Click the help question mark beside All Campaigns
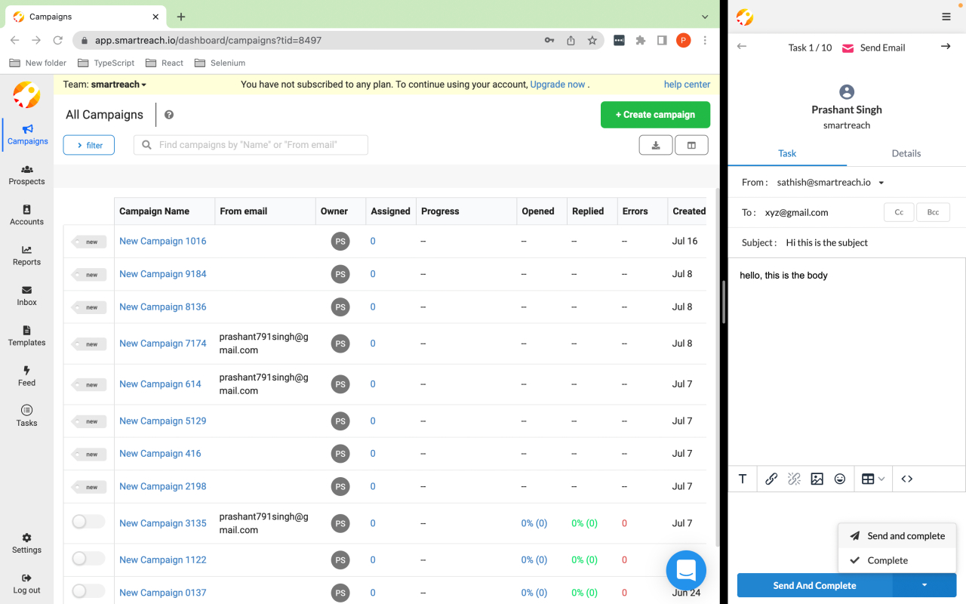This screenshot has height=604, width=966. coord(169,115)
